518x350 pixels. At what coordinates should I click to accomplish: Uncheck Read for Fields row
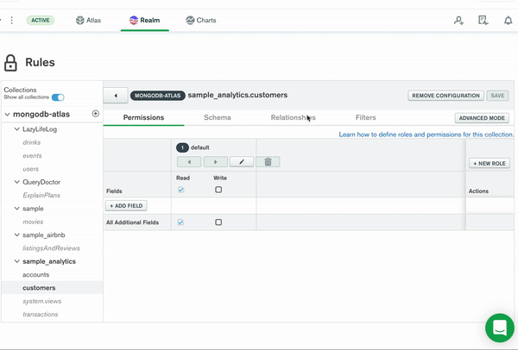tap(180, 190)
